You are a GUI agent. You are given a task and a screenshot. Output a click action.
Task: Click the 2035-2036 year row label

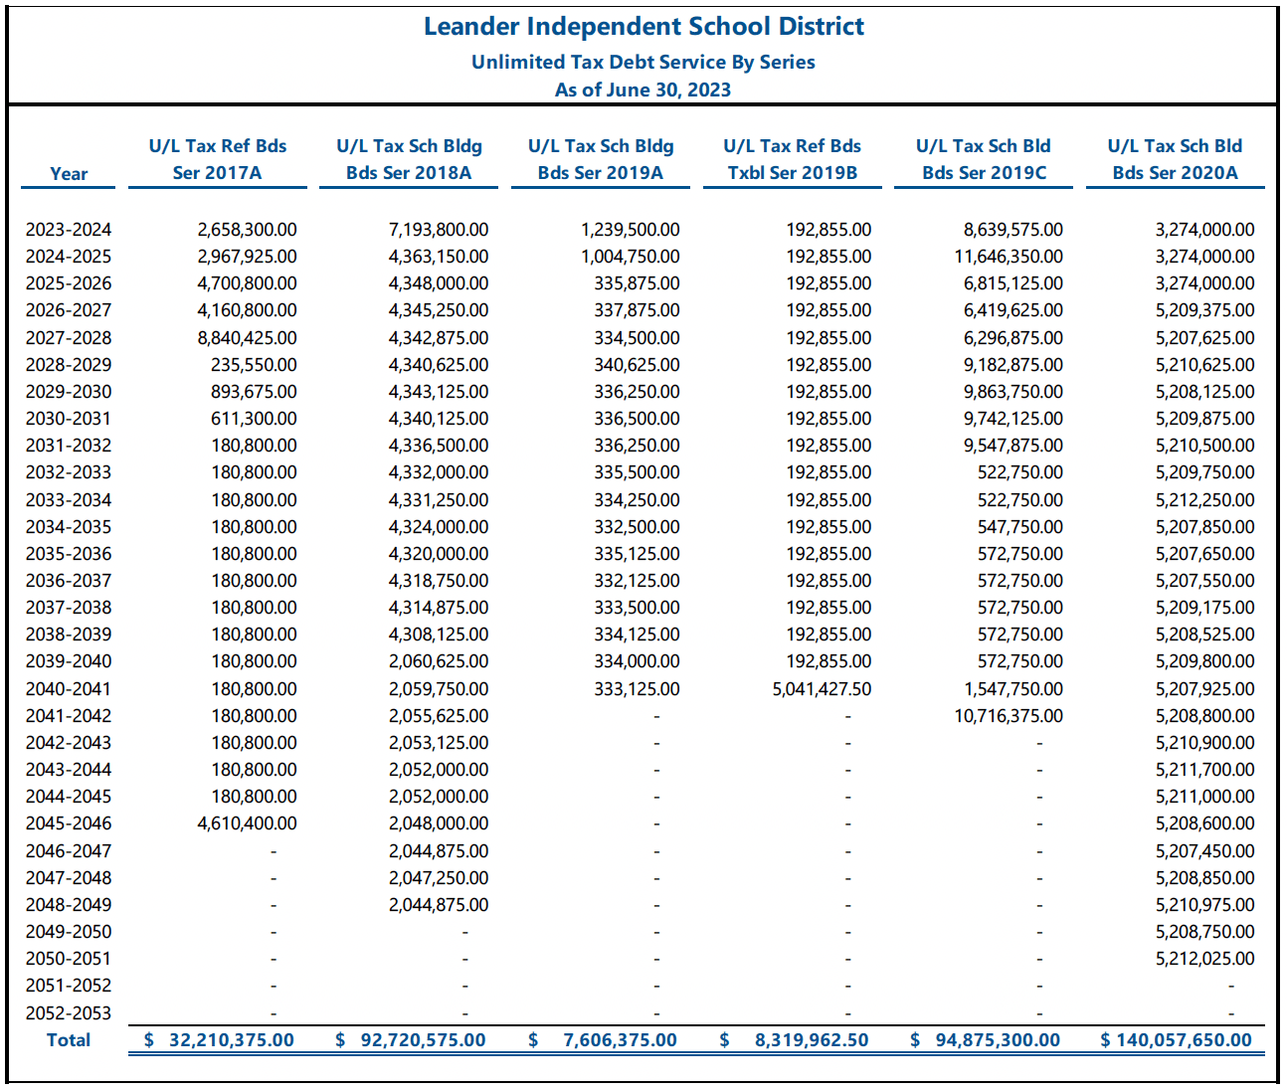69,554
